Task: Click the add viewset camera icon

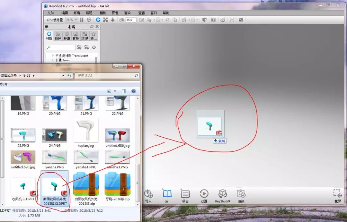Action: (149, 20)
